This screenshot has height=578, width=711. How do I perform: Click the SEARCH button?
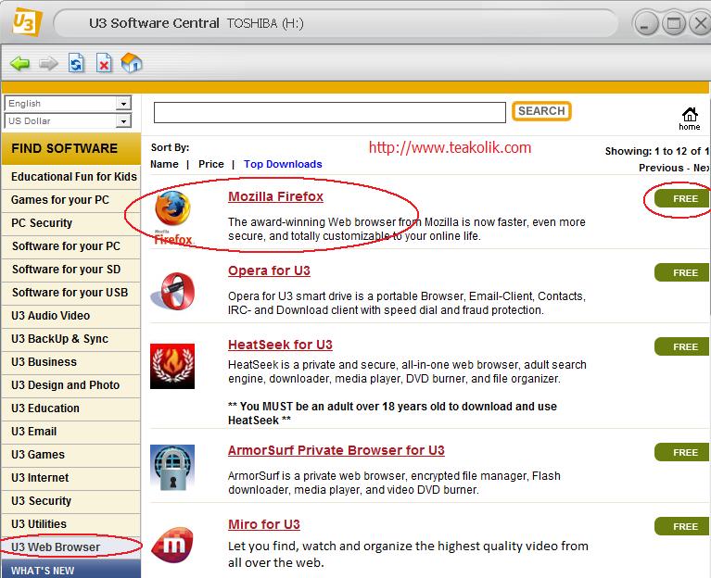[x=541, y=111]
